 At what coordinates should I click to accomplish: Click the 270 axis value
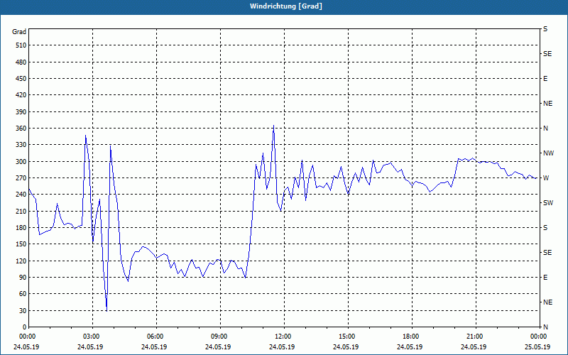click(x=21, y=178)
